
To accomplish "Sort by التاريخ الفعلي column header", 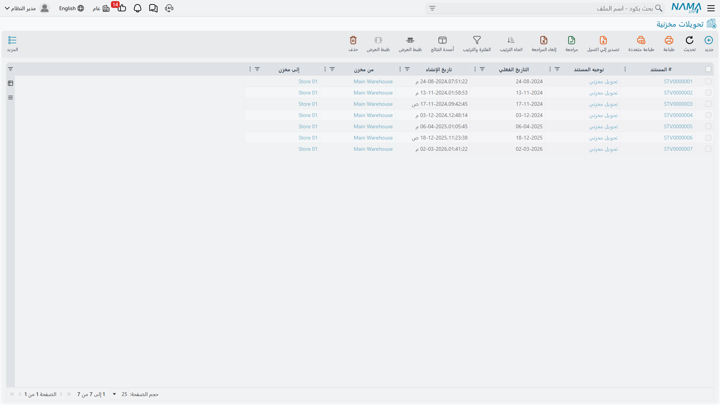I will [514, 69].
